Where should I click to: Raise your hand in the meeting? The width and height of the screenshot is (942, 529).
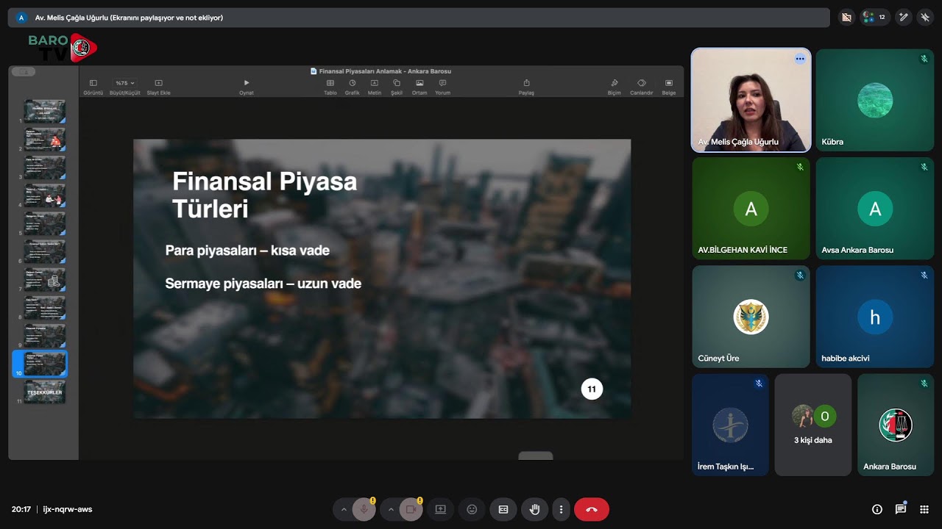[535, 509]
